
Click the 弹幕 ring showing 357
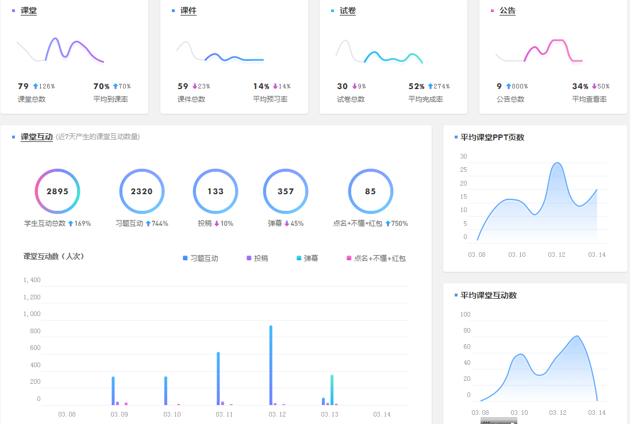click(x=286, y=191)
